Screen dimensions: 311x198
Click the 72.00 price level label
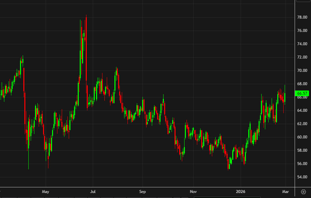302,57
